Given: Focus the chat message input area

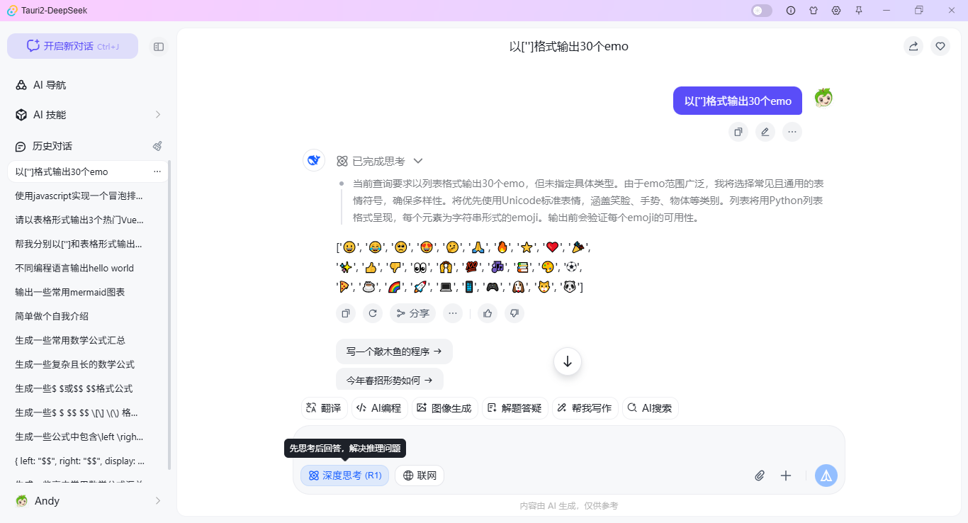Looking at the screenshot, I should tap(569, 444).
